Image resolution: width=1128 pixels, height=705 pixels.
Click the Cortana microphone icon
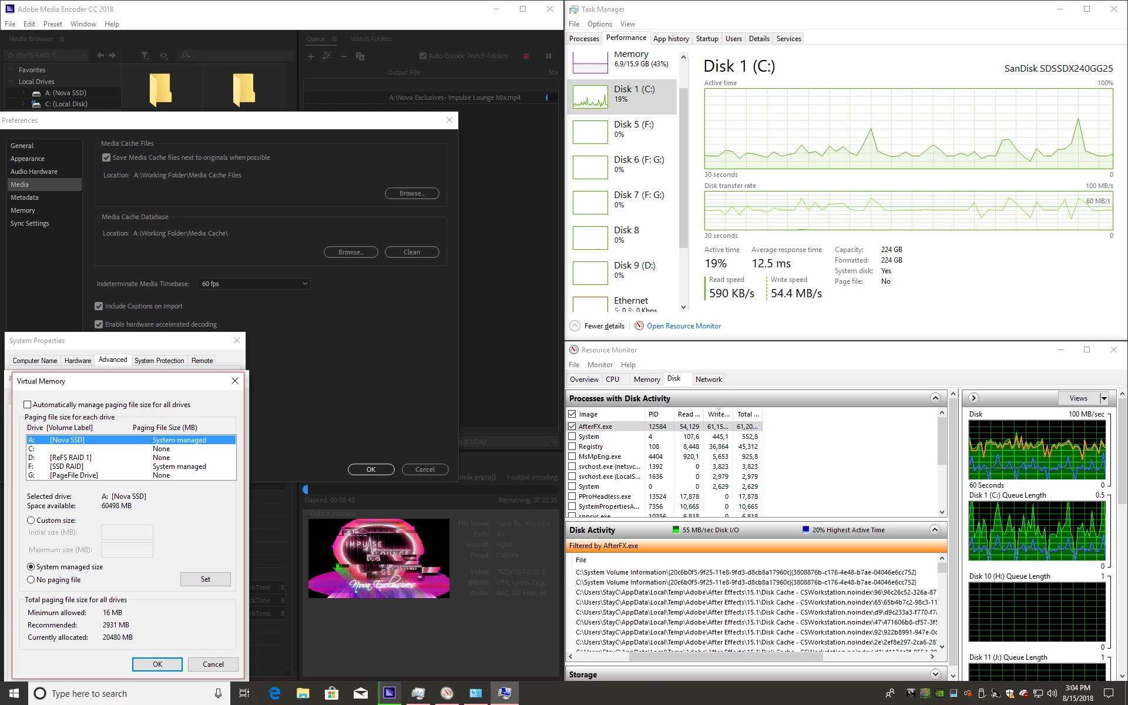218,693
